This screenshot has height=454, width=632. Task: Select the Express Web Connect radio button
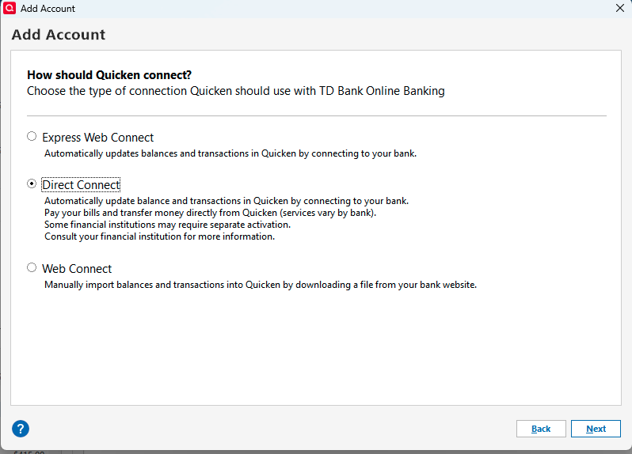tap(32, 137)
